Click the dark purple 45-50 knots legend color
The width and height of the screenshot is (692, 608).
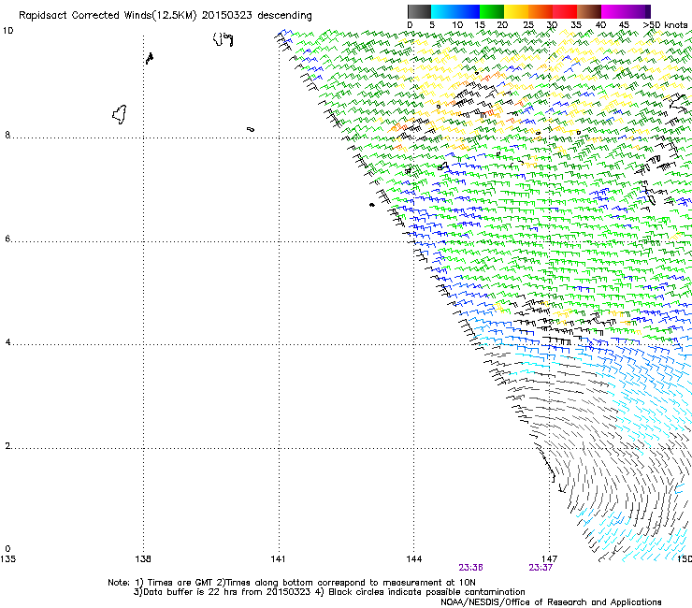point(638,11)
